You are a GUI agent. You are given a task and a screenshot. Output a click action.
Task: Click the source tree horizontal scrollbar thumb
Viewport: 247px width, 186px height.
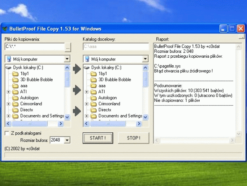(30, 124)
